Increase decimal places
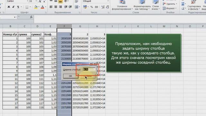Screen dimensions: 206x116 tap(103, 7)
